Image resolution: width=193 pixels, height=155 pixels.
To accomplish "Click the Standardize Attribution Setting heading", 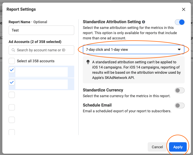I will click(x=112, y=22).
